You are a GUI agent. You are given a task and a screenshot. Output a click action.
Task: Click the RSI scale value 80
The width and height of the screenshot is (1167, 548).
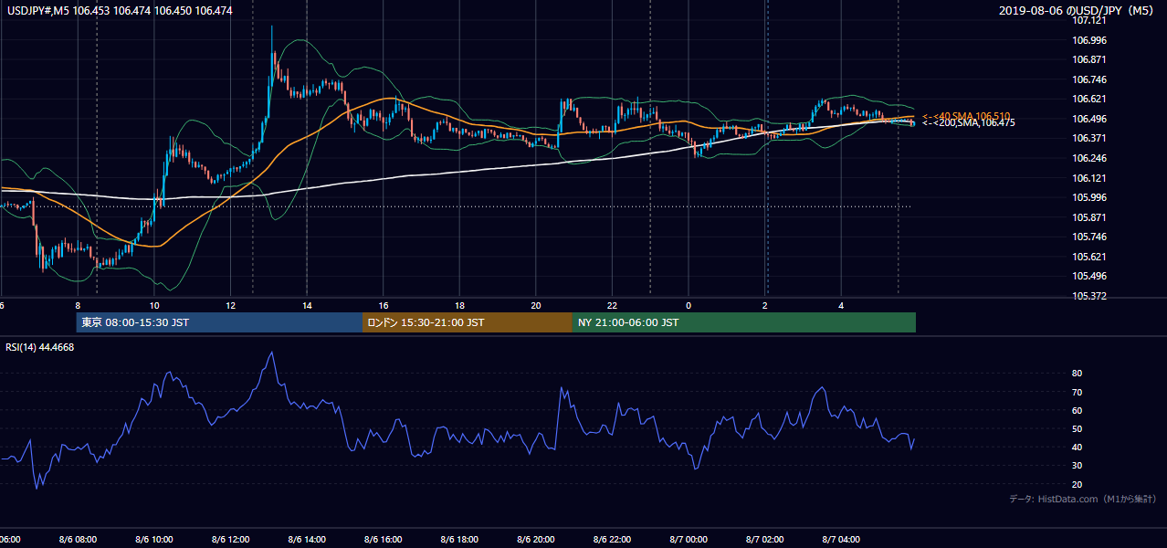pyautogui.click(x=1077, y=374)
